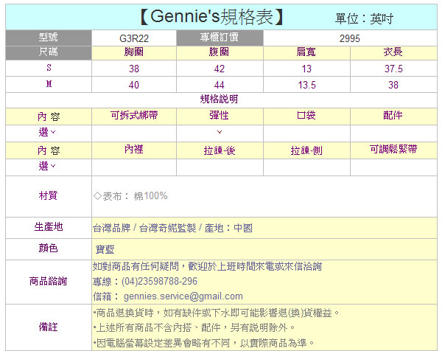Click the 備註 row label
Image resolution: width=442 pixels, height=351 pixels.
click(48, 327)
